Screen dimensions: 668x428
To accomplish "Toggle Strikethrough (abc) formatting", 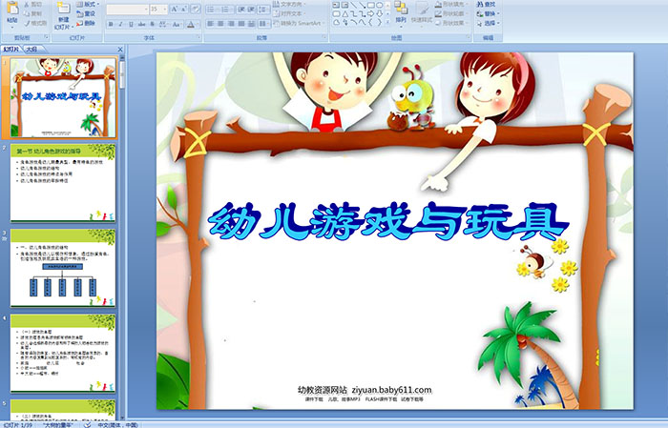I will [141, 24].
